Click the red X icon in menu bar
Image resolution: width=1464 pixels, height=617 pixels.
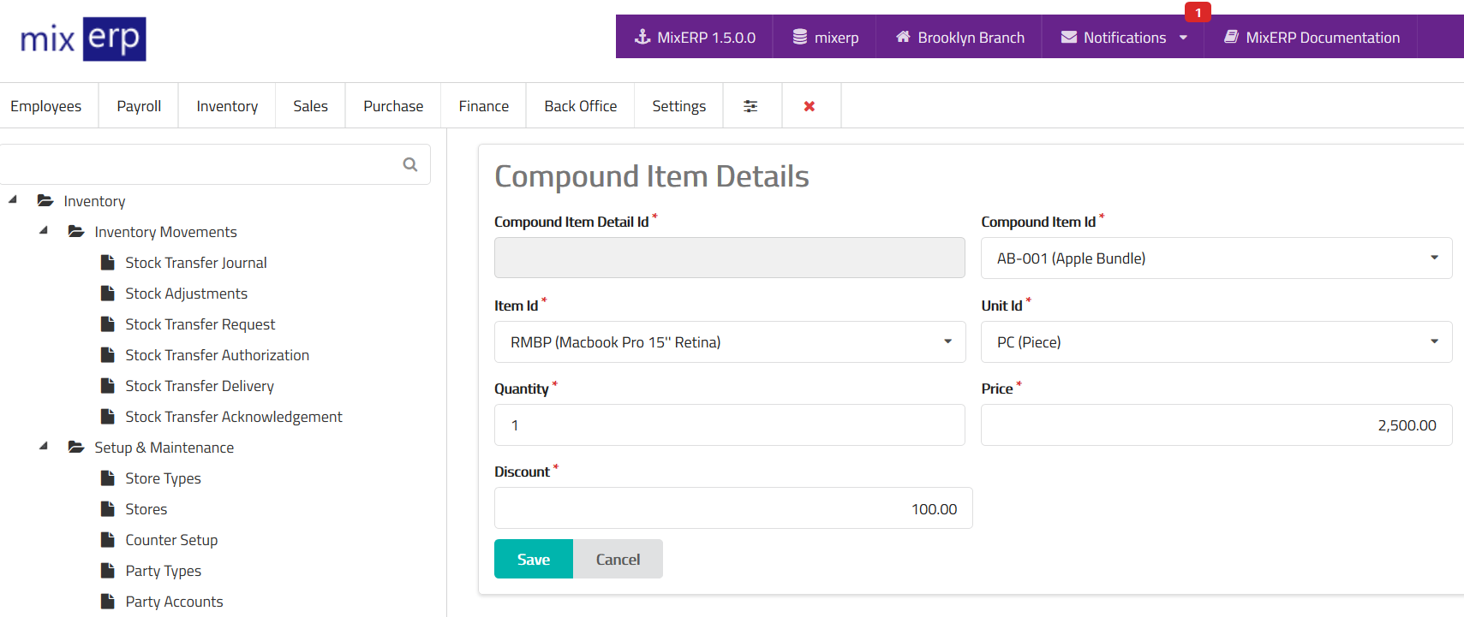click(809, 106)
